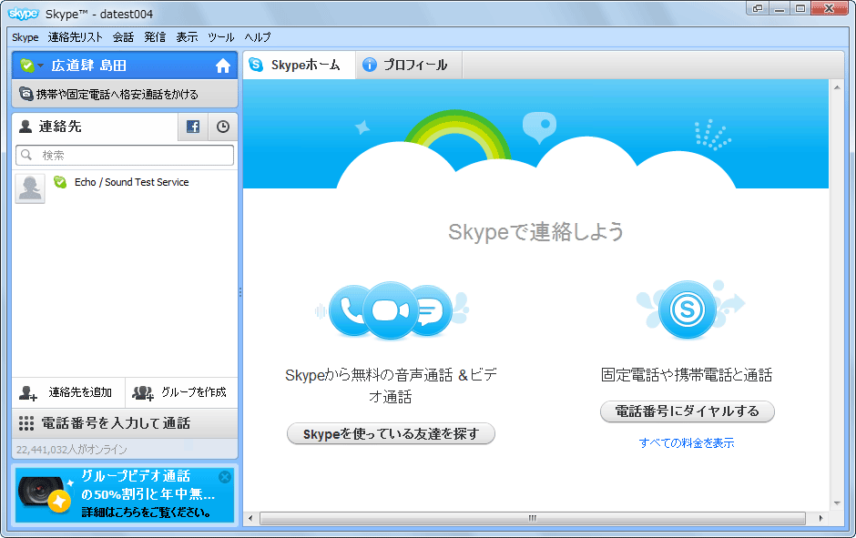Click 携帯や固定電話へ格安通話をかける bar
This screenshot has height=538, width=856.
point(125,94)
